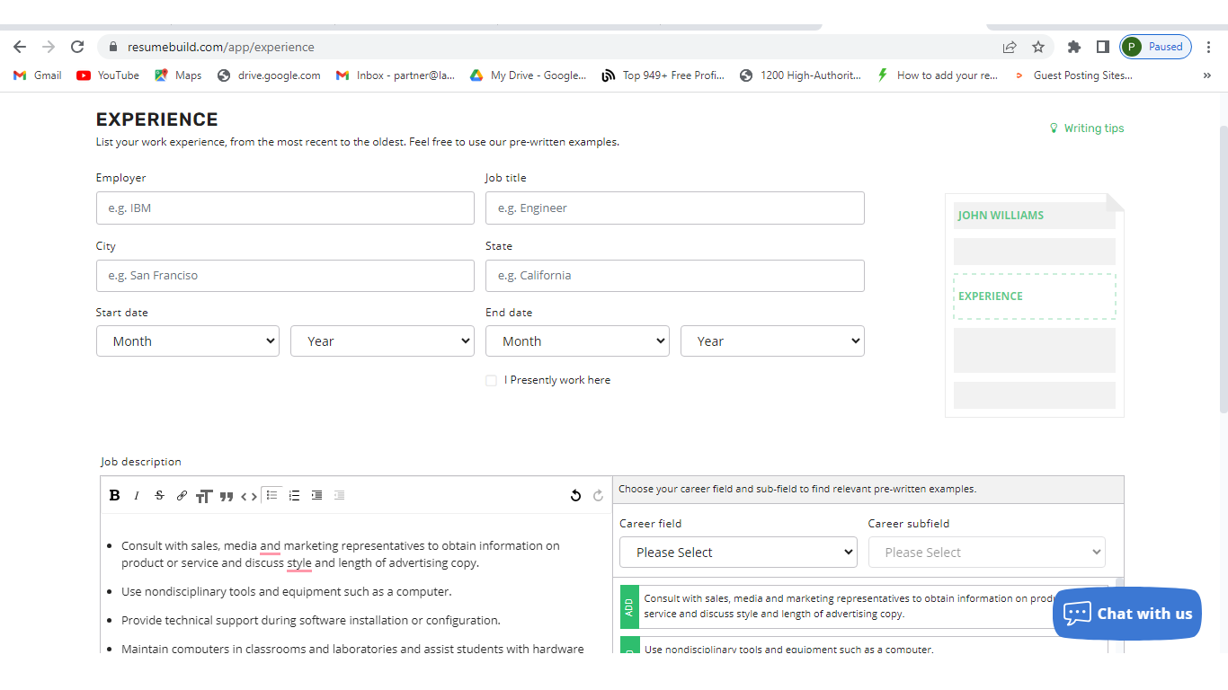The image size is (1228, 690).
Task: Open the Start date Month dropdown
Action: coord(188,341)
